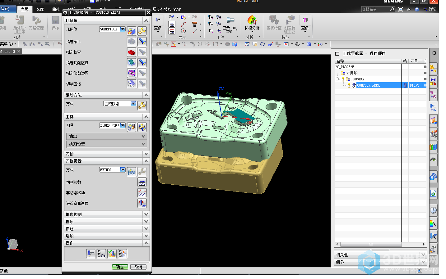Click the 查找命令 search field
Image resolution: width=446 pixels, height=279 pixels.
(x=375, y=9)
